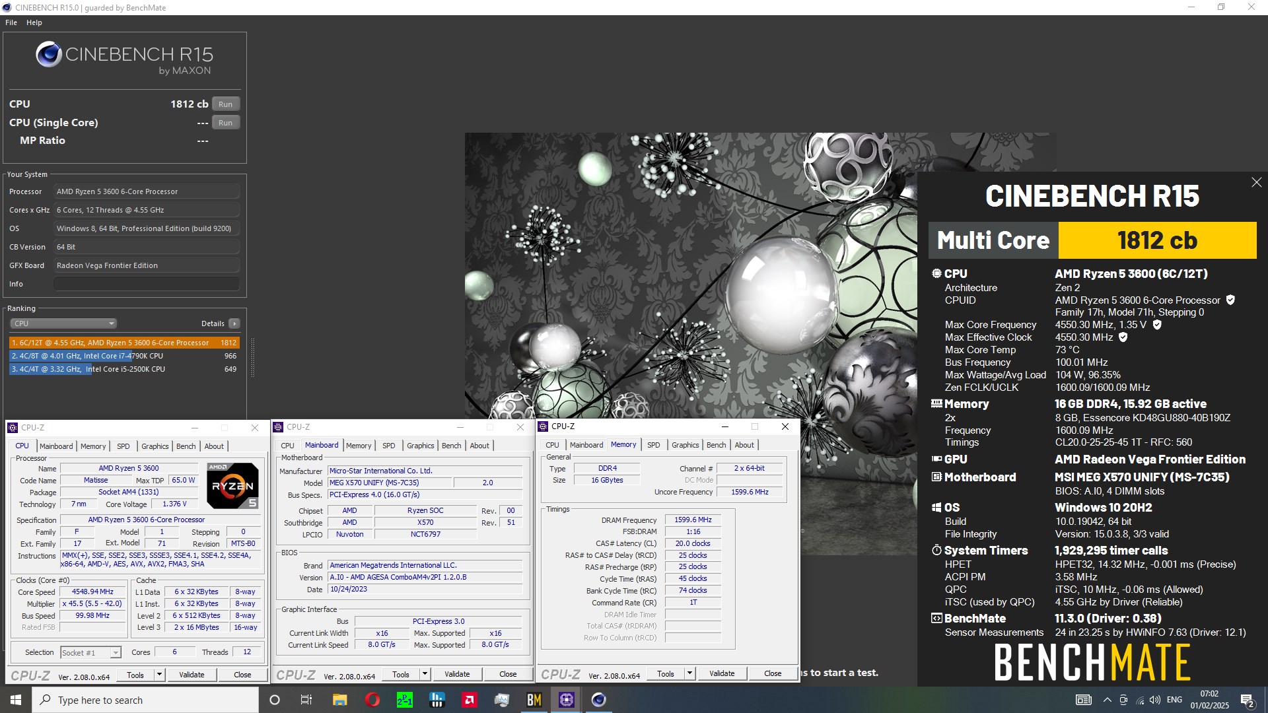Click Validate in the CPU tab window
This screenshot has height=713, width=1268.
coord(192,675)
